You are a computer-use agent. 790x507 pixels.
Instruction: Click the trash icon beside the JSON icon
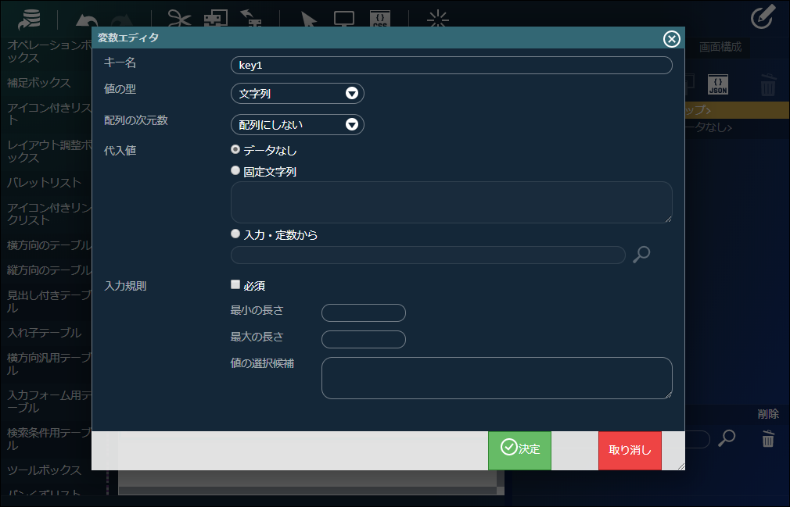[x=768, y=84]
